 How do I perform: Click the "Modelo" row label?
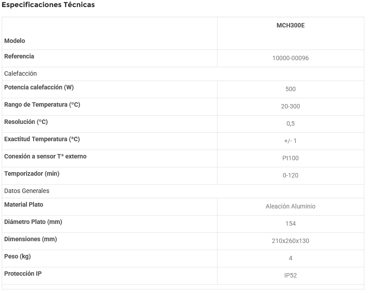[x=15, y=41]
